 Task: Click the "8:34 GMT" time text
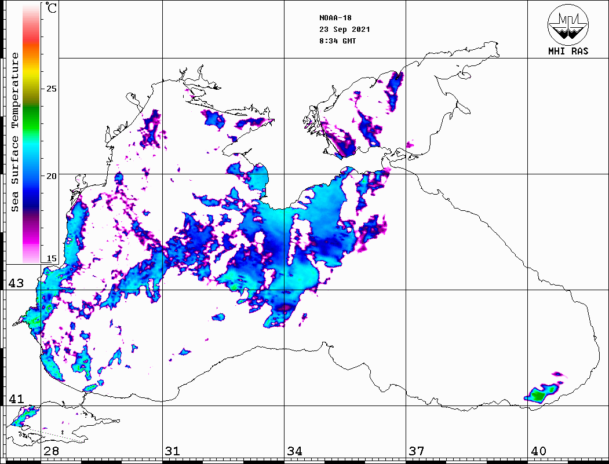[337, 41]
